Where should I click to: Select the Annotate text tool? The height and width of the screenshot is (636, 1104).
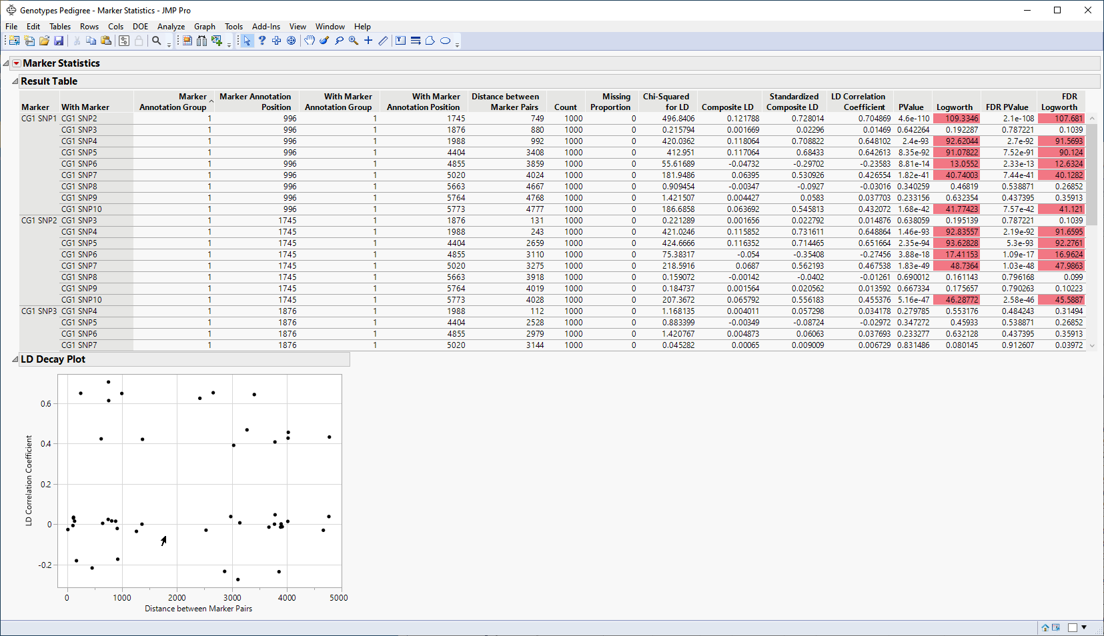click(401, 41)
